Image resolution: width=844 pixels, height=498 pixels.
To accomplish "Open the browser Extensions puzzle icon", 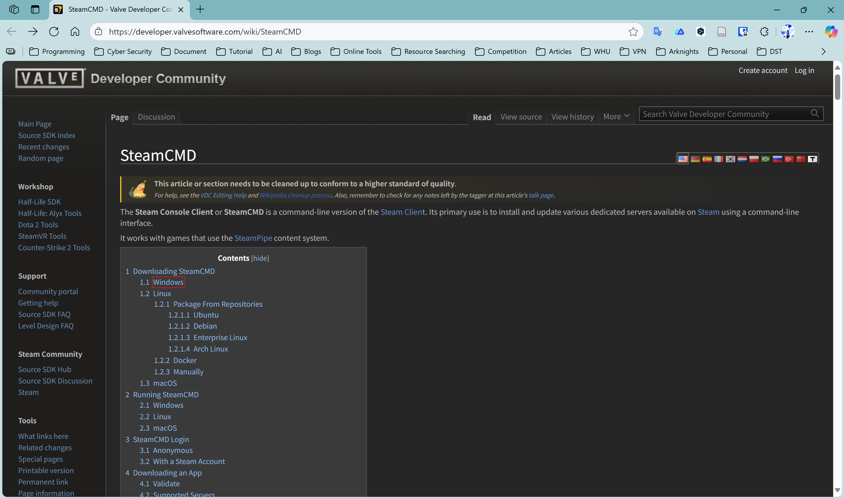I will [764, 32].
